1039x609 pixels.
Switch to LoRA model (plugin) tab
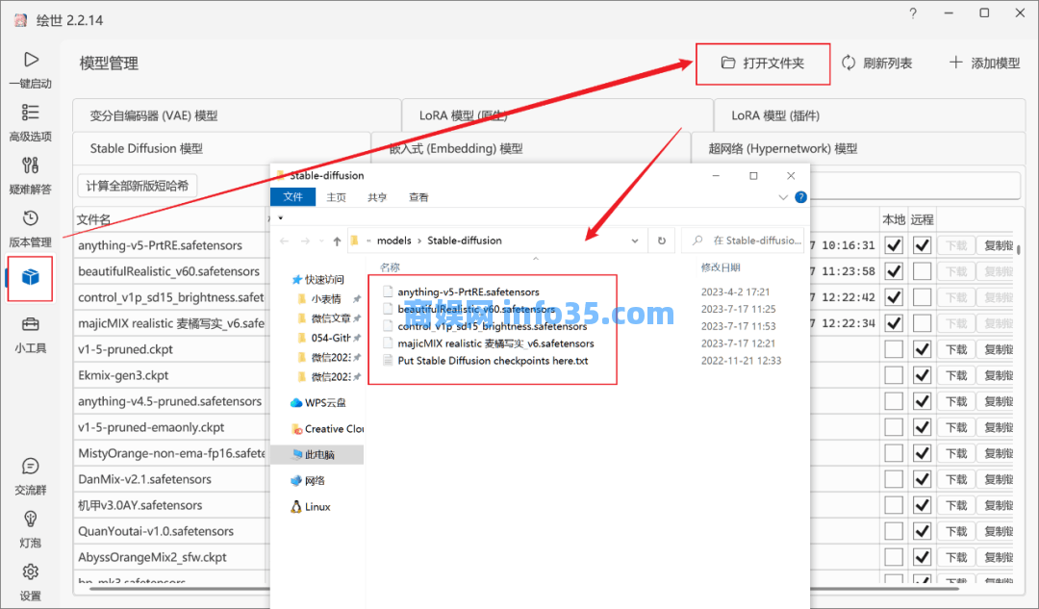coord(870,115)
